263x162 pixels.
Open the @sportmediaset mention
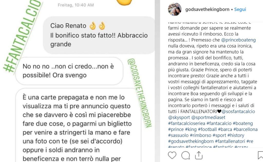pyautogui.click(x=208, y=117)
